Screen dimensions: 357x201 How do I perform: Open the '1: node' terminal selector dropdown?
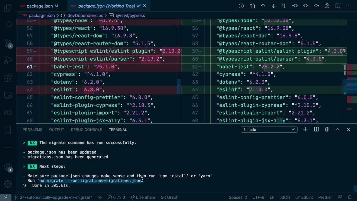269,129
